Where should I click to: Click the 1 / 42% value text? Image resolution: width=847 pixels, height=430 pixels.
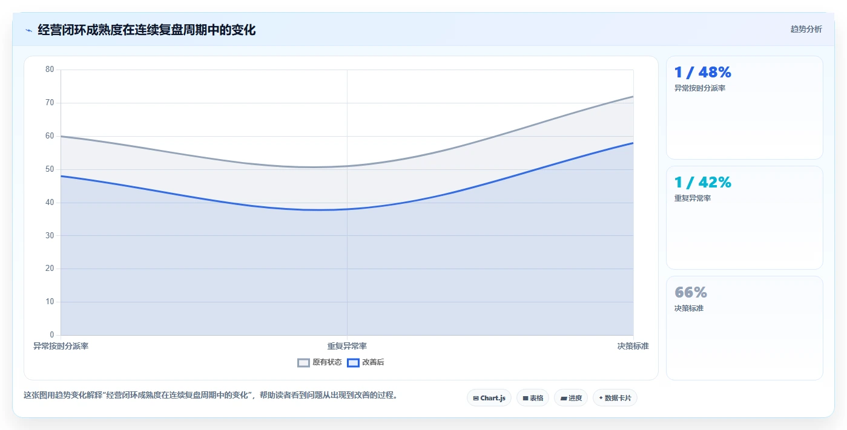[x=703, y=183]
